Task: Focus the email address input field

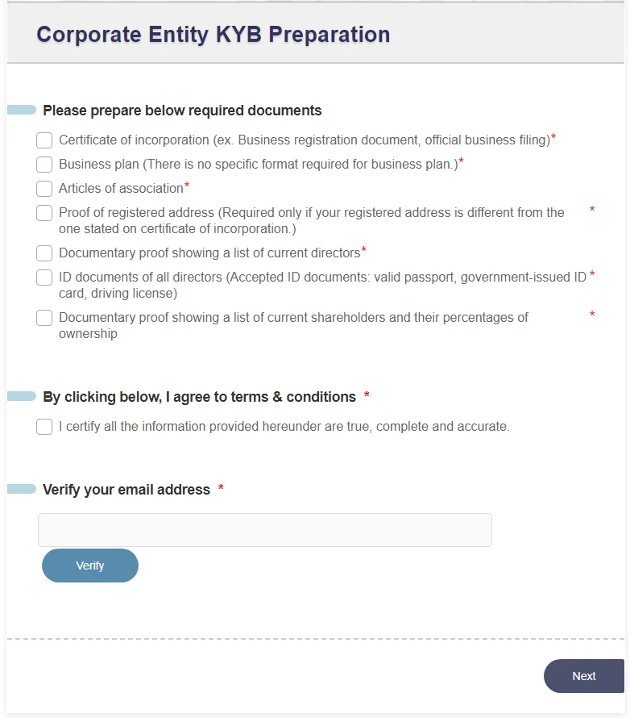Action: point(264,530)
